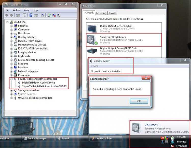The image size is (191, 148).
Task: Click the clock showing 1:15 AM
Action: click(x=182, y=137)
